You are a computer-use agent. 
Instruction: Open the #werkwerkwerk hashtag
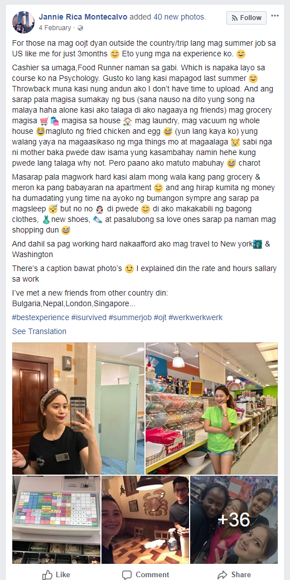(x=195, y=317)
